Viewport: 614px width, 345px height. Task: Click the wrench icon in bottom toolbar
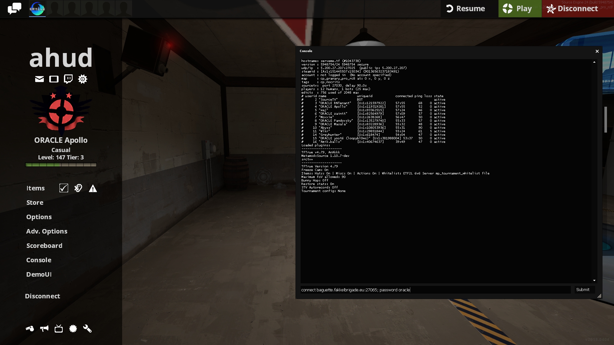click(x=87, y=329)
